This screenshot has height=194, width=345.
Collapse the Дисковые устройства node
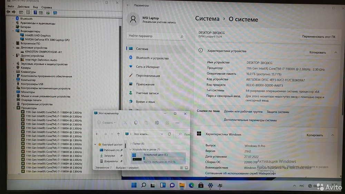point(13,48)
